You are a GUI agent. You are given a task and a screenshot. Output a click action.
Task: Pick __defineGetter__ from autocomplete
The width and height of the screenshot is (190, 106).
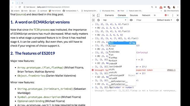click(x=122, y=81)
